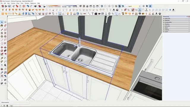The height and width of the screenshot is (107, 190).
Task: Expand the Layers panel
Action: 176,32
